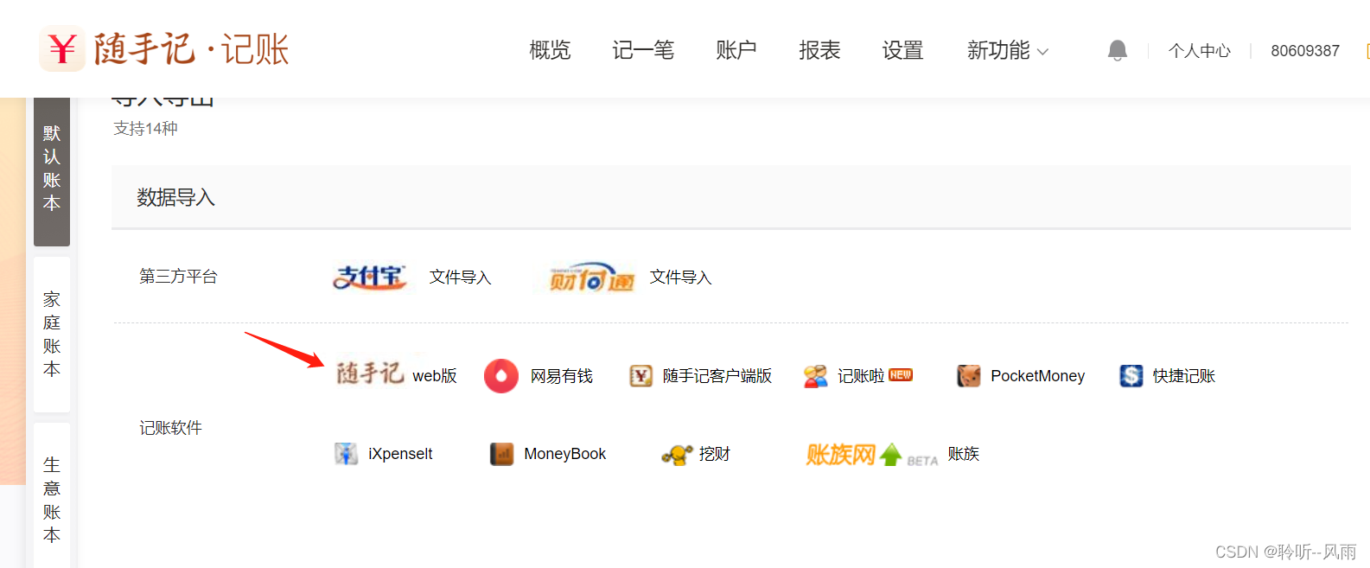Choose web版 import option
Screen dimensions: 1370x568
pos(434,376)
